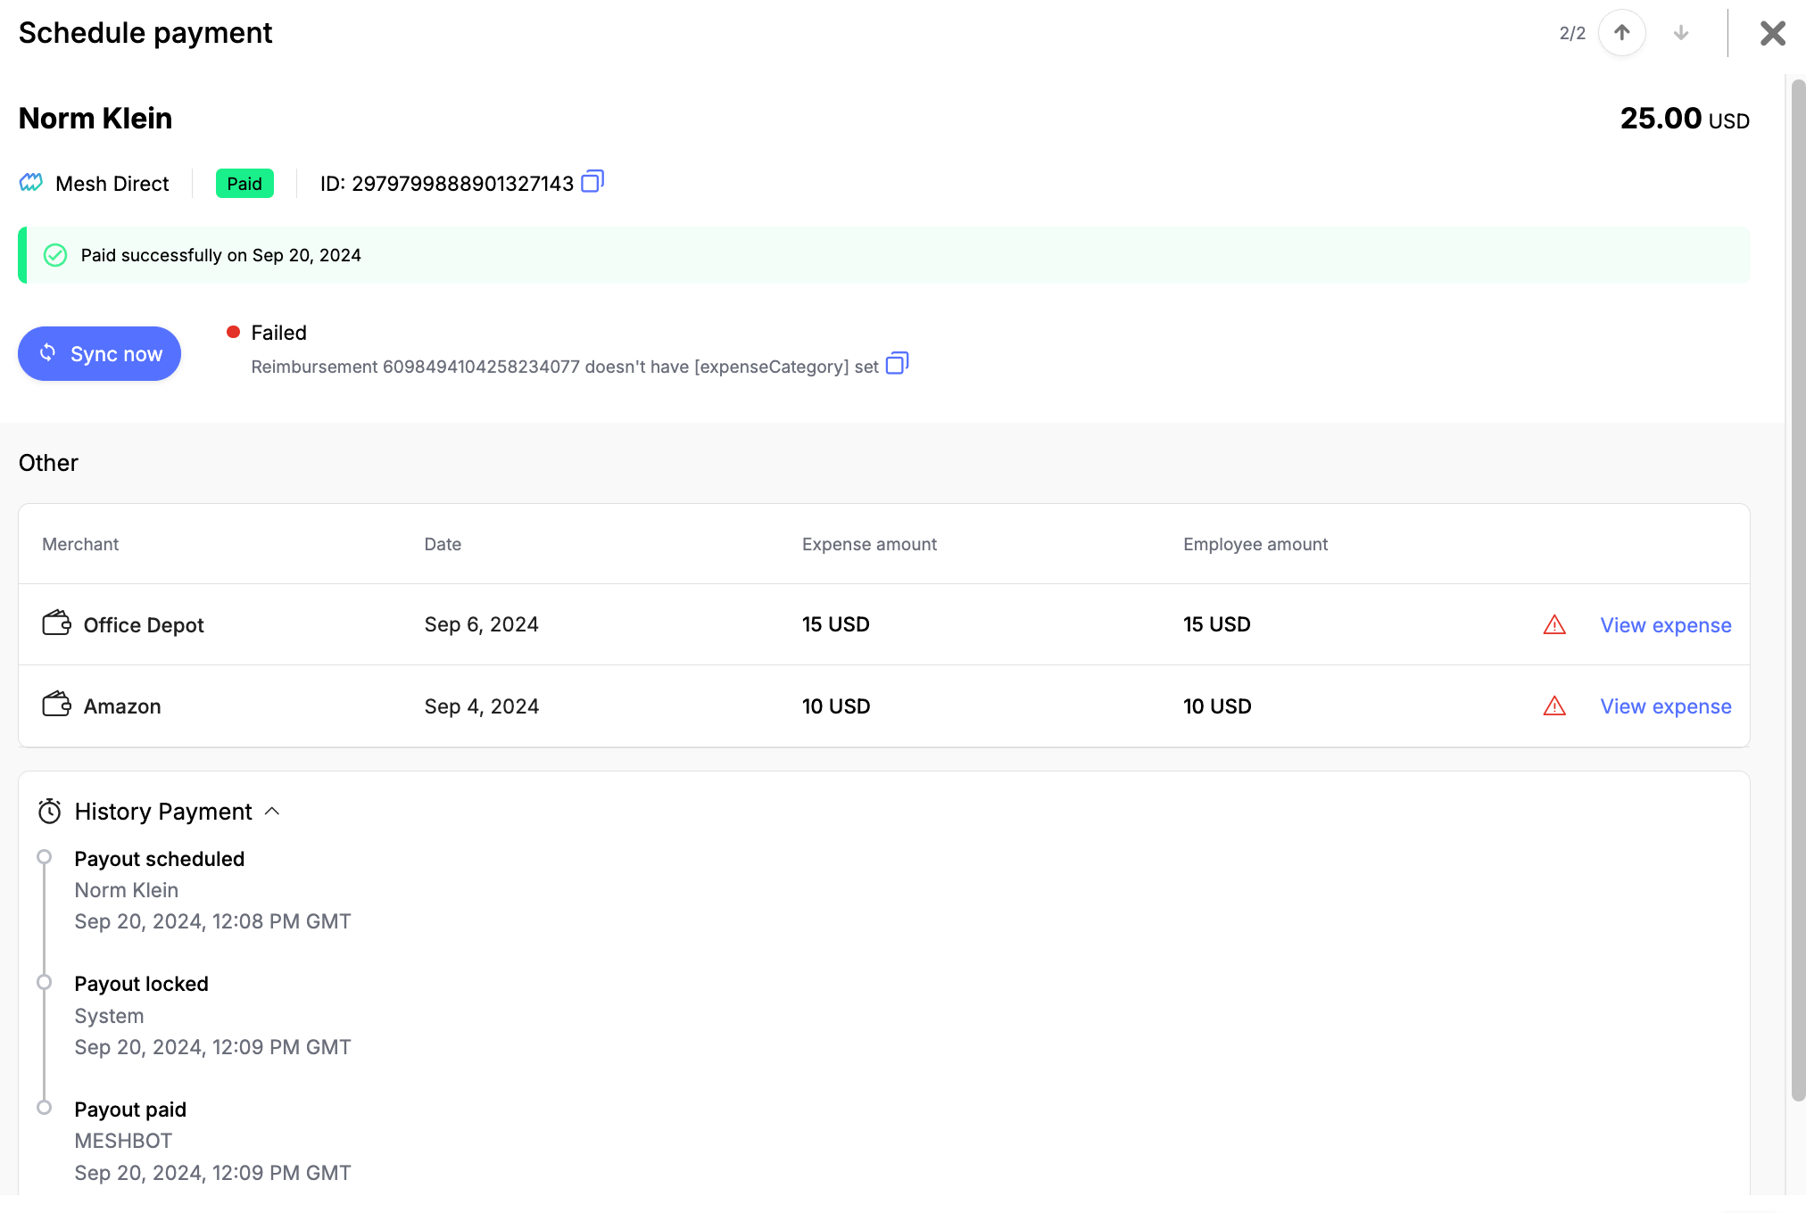
Task: Copy the failed sync error message
Action: [x=897, y=364]
